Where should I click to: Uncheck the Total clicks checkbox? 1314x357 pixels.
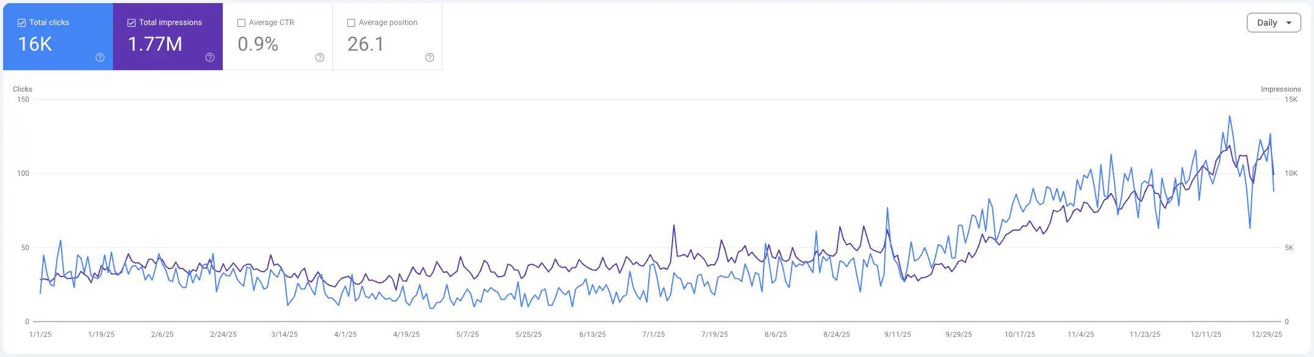click(x=21, y=22)
